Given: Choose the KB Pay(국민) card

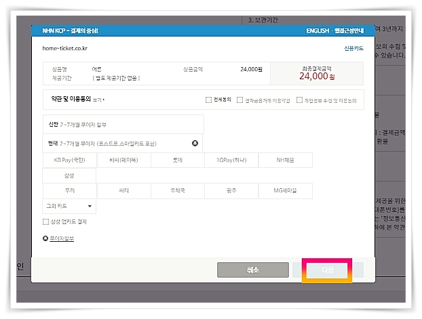Looking at the screenshot, I should 70,160.
